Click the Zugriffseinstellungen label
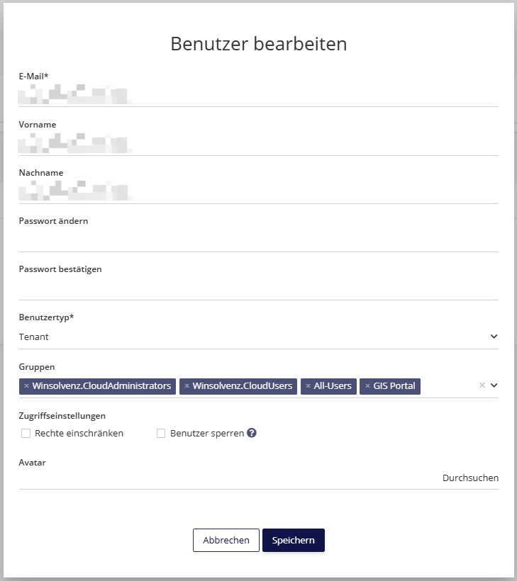 (x=62, y=416)
